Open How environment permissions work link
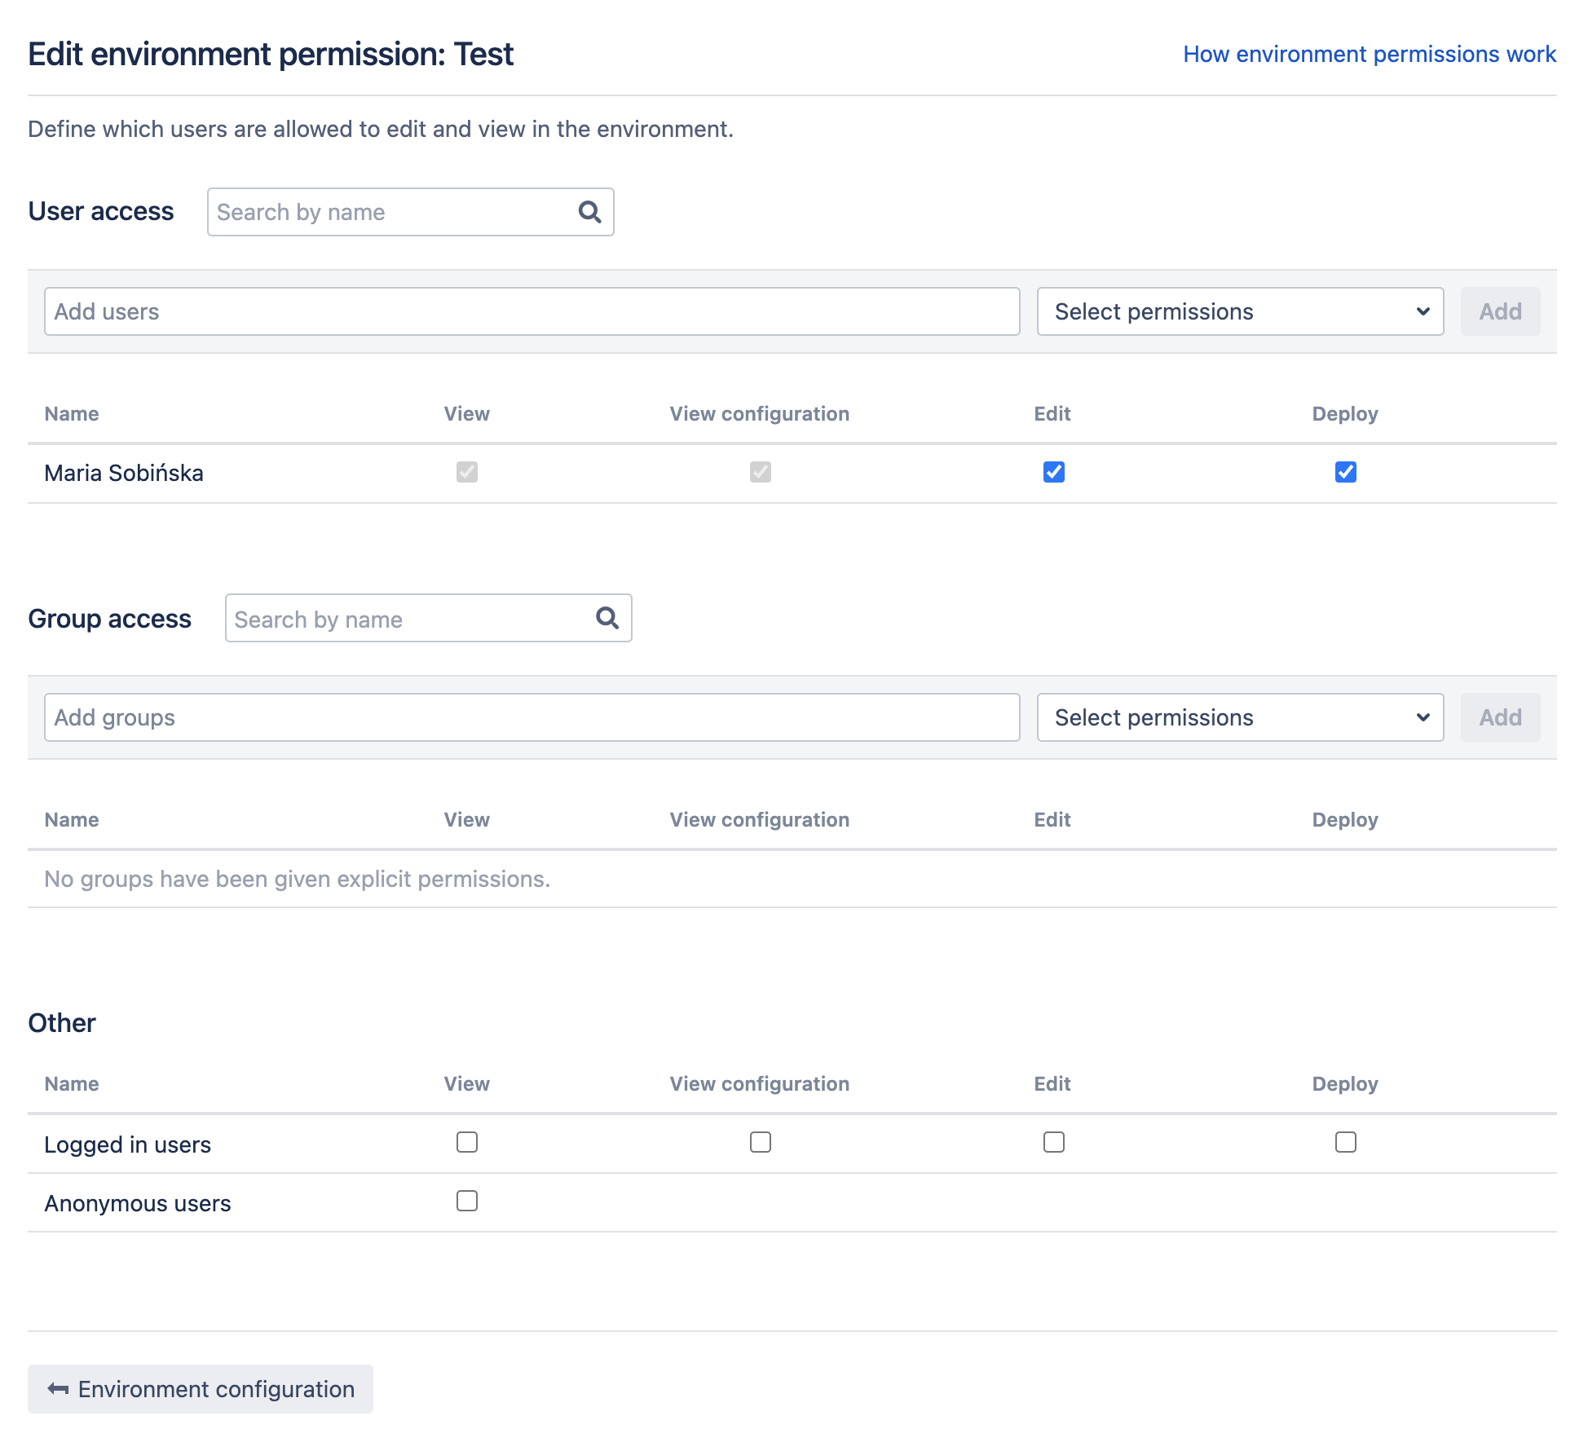Screen dimensions: 1588x1451 1370,54
